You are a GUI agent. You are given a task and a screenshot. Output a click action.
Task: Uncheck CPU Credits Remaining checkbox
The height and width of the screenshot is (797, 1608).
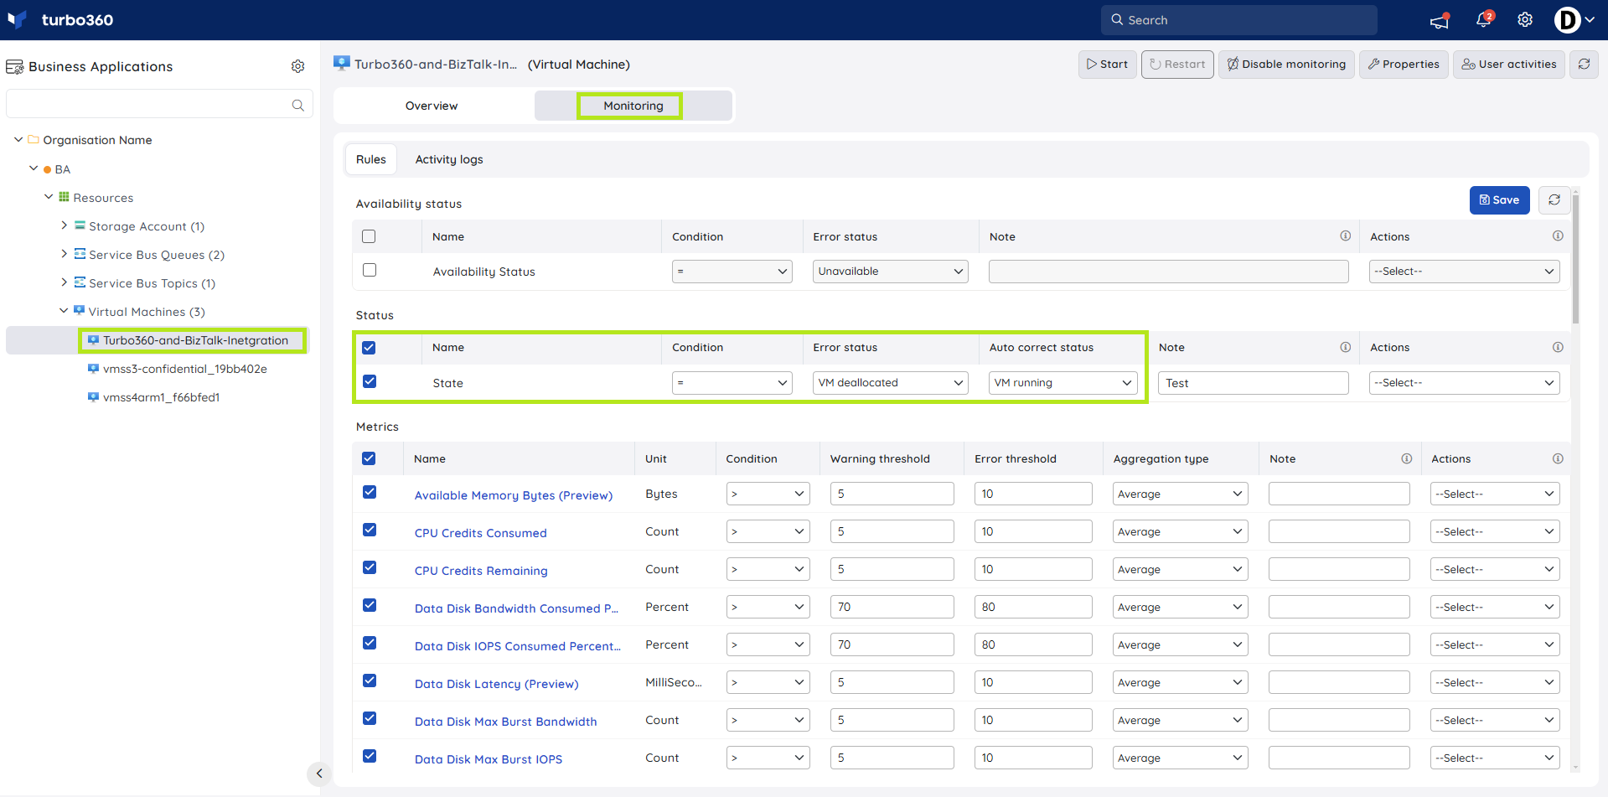point(370,567)
